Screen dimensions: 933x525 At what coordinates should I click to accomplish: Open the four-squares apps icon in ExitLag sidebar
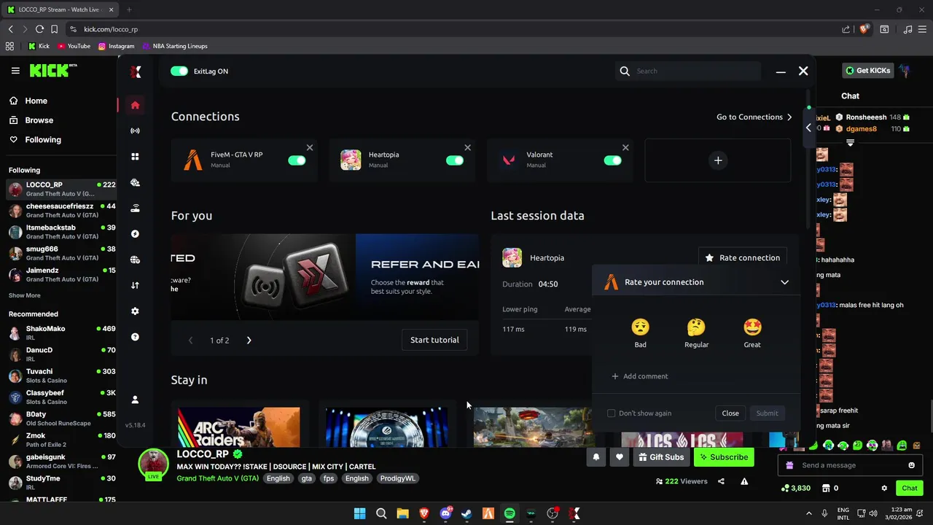coord(135,157)
